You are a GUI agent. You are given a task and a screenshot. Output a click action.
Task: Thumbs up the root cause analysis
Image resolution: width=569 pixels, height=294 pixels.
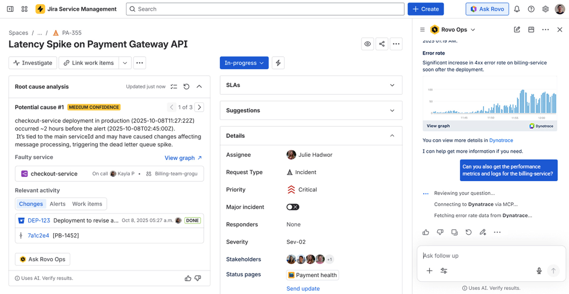[188, 278]
